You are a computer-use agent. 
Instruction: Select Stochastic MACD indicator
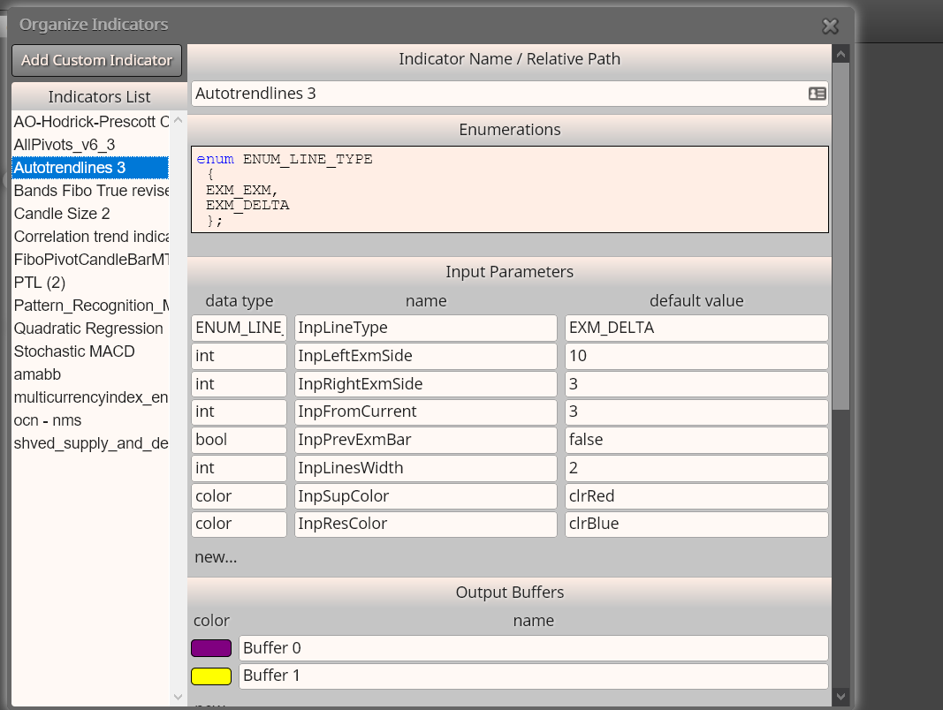(91, 351)
